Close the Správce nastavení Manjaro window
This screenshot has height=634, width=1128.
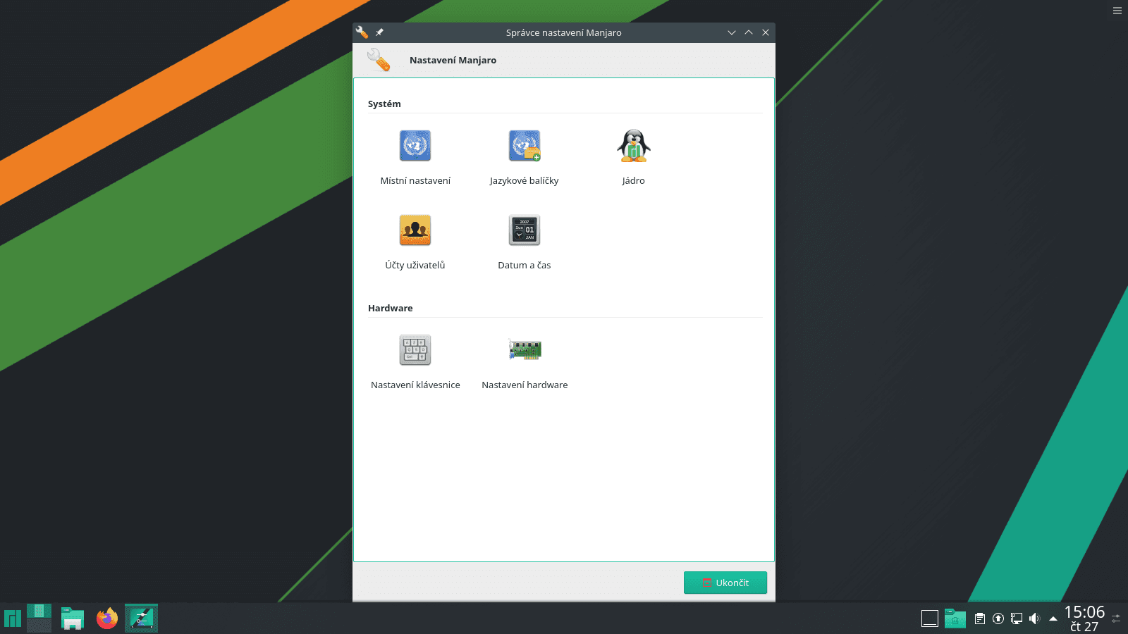(766, 32)
